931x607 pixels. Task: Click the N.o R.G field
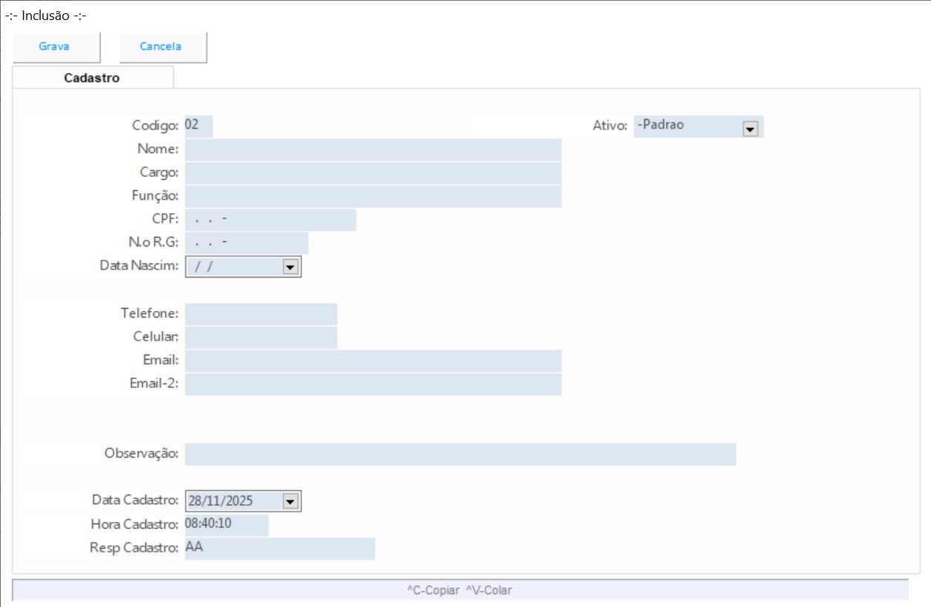[247, 244]
